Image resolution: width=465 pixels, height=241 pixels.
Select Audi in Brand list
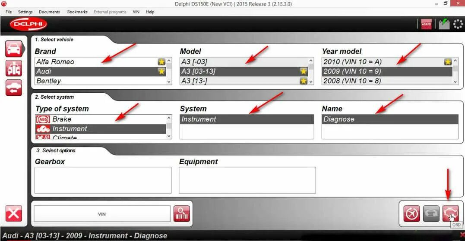[x=101, y=72]
